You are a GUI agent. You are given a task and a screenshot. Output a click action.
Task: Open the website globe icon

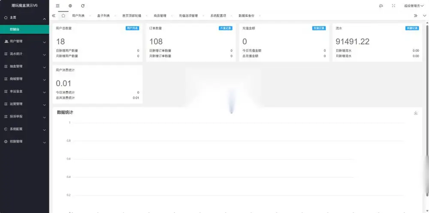pyautogui.click(x=70, y=6)
